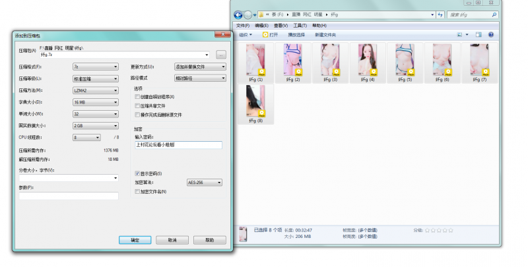Screen dimensions: 528x267
Task: Enable 创建自释放程序 checkbox
Action: tap(137, 97)
